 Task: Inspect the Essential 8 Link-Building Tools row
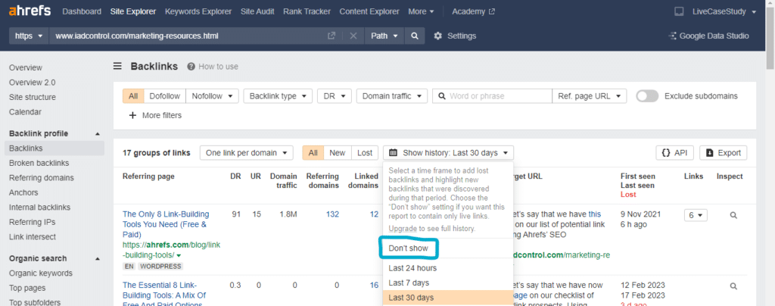733,286
